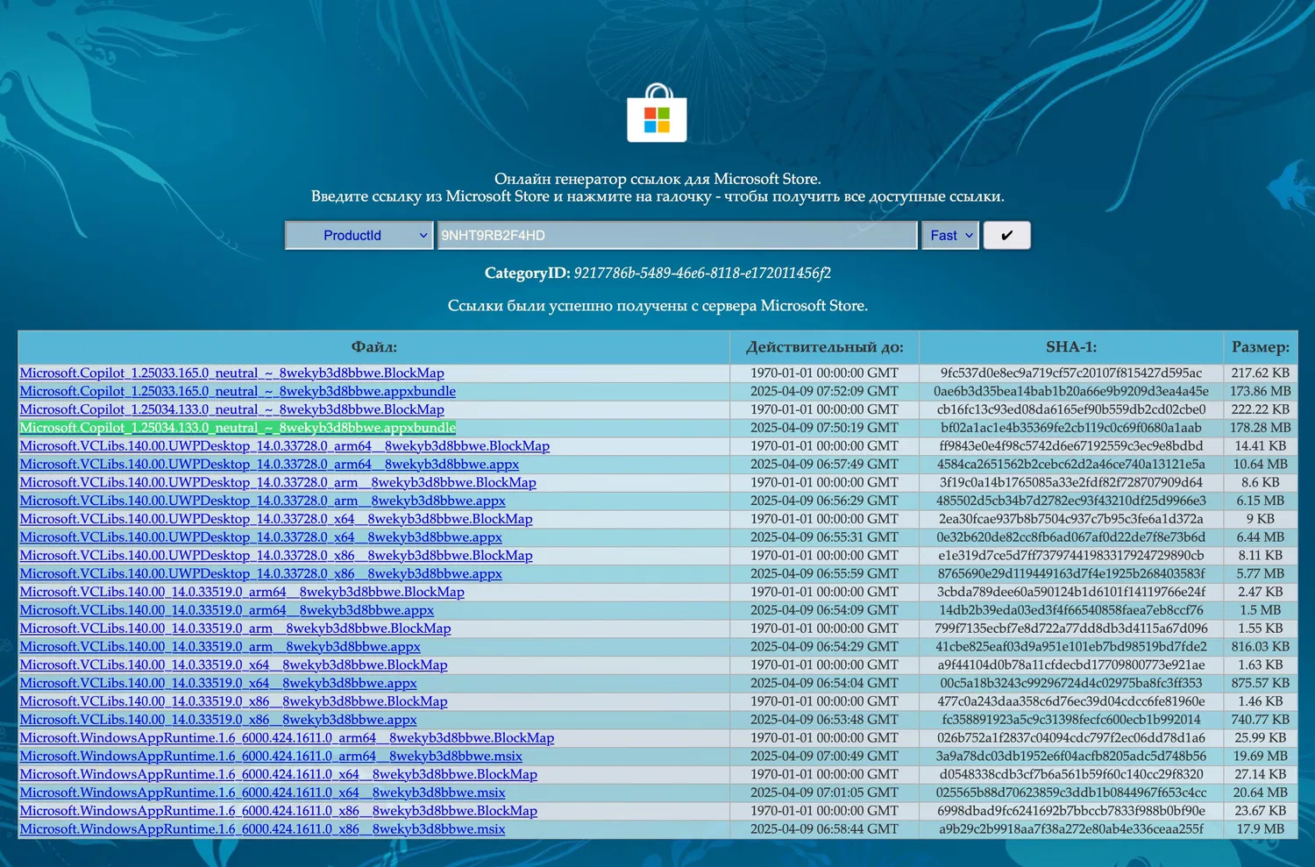The height and width of the screenshot is (867, 1315).
Task: Open VCLibs UWPDesktop 14.0.33728.0 32-bit arm BlockMap
Action: (x=278, y=483)
